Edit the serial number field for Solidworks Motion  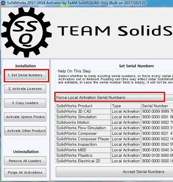[157, 123]
